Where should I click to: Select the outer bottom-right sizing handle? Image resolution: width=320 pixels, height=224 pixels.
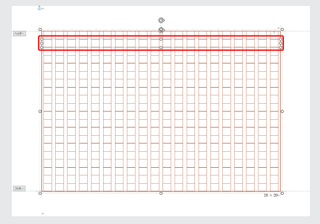(282, 193)
